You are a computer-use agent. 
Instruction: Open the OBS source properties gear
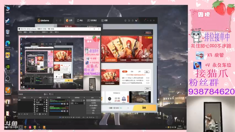coord(40,114)
